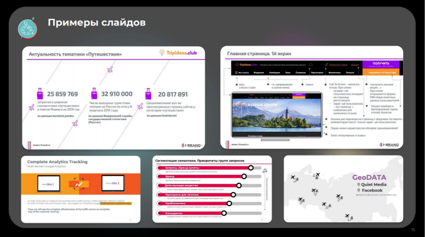Click the knob on the "Запросы «Бренд купить»" bar
This screenshot has height=237, width=425.
click(x=251, y=168)
